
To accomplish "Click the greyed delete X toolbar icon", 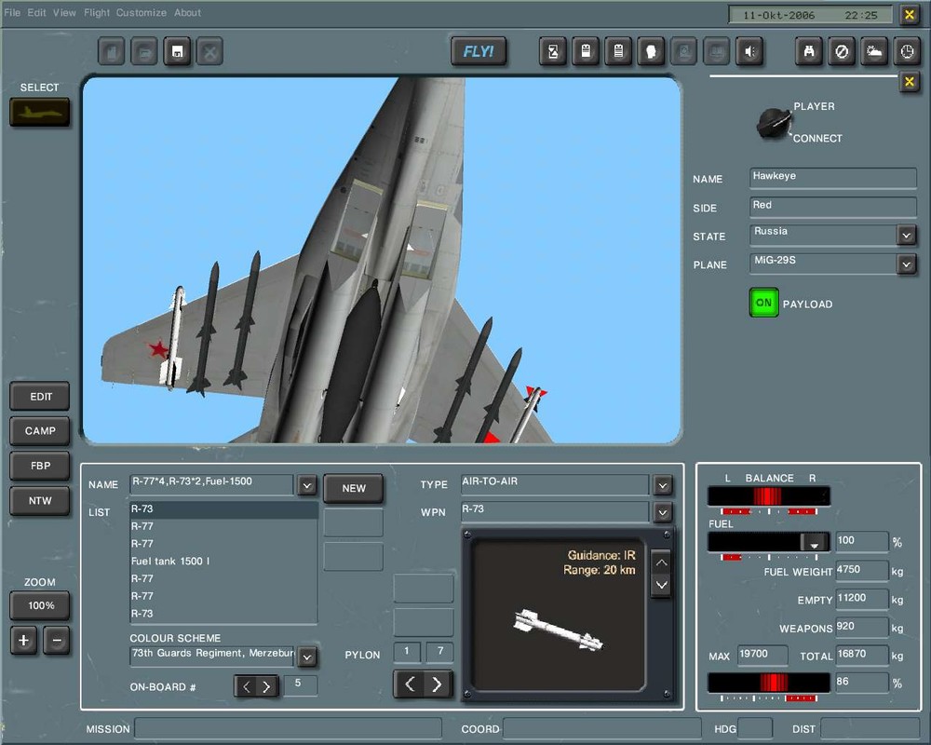I will point(209,52).
